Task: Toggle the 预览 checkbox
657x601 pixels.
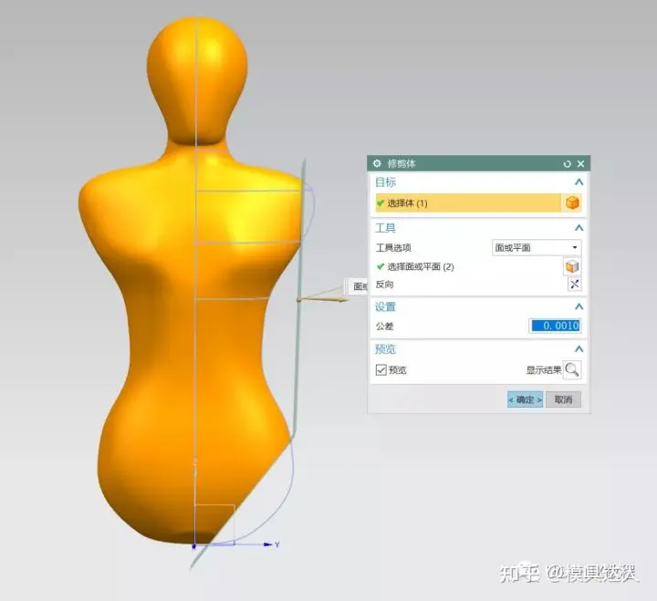Action: click(381, 370)
